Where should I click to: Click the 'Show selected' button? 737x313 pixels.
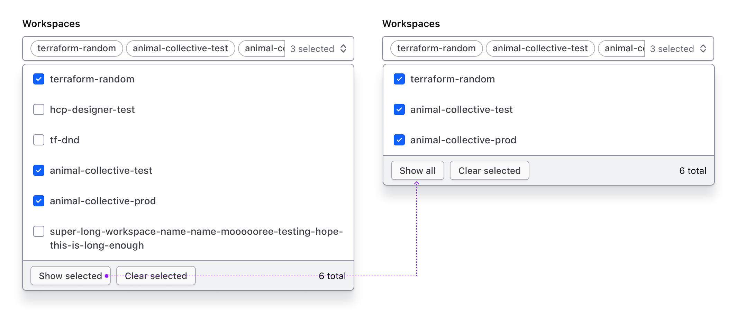[x=70, y=276]
